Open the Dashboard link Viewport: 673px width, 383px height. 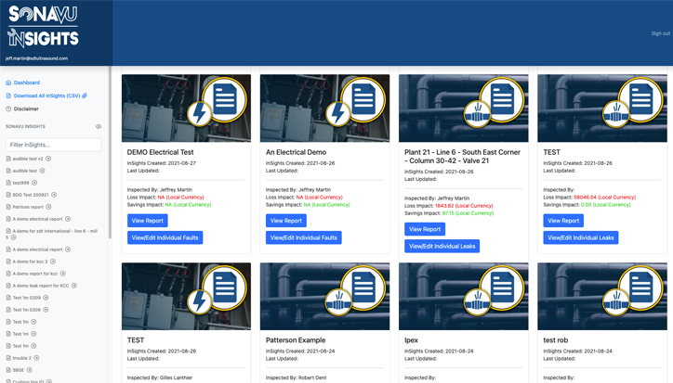(x=27, y=83)
